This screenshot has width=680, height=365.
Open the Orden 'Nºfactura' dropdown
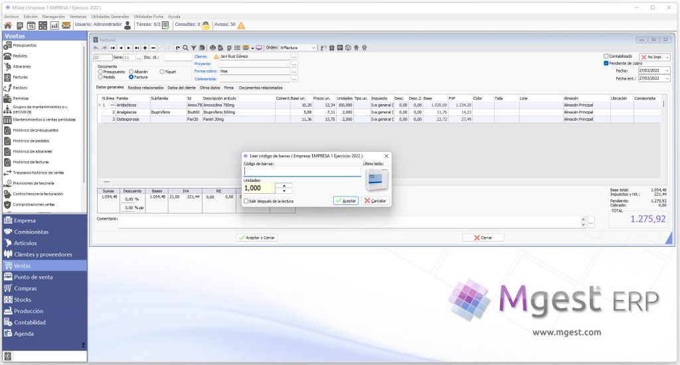pyautogui.click(x=298, y=48)
